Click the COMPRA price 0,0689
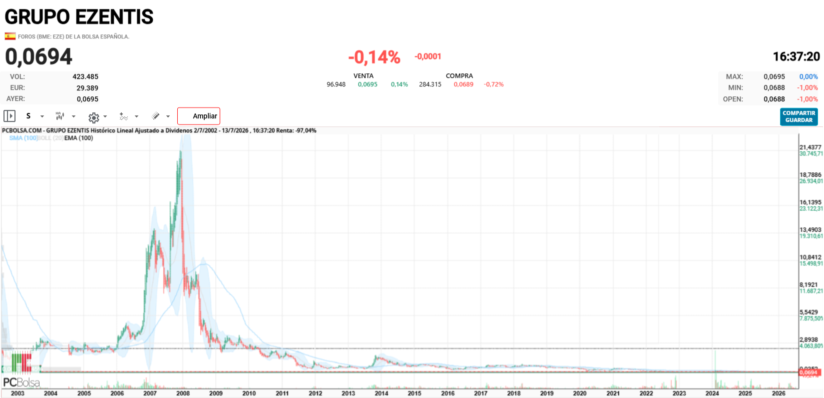Image resolution: width=824 pixels, height=398 pixels. pos(463,84)
